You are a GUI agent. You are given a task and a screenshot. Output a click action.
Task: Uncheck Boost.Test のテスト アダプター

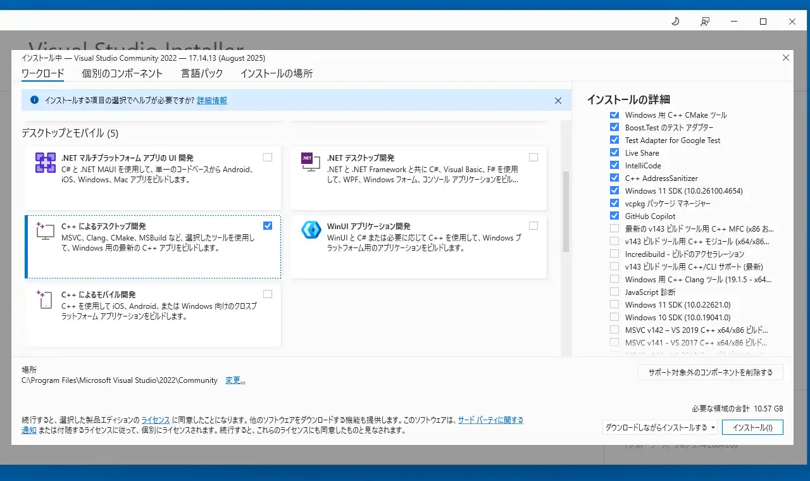[614, 127]
